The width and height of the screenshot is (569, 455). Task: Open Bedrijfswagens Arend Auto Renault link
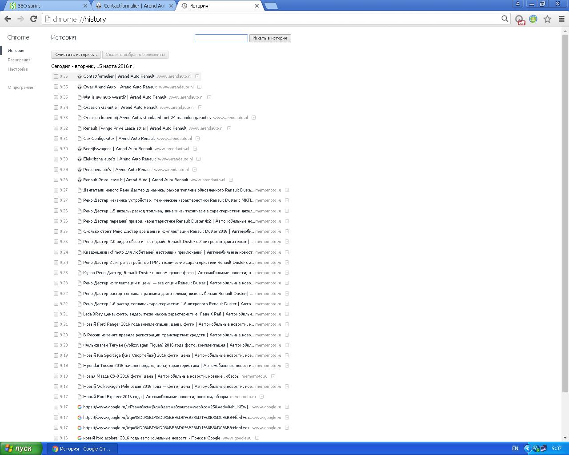pyautogui.click(x=117, y=149)
